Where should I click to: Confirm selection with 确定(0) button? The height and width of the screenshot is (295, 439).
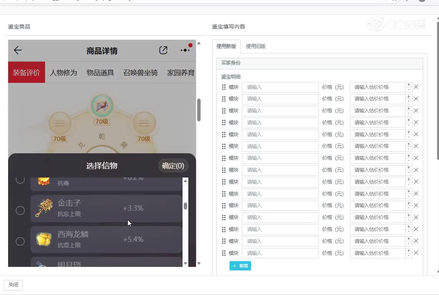pos(173,166)
